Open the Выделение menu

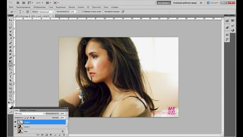click(61, 7)
